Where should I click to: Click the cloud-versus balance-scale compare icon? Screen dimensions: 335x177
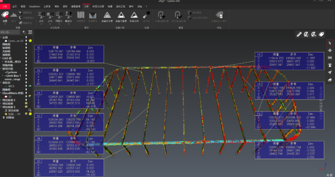50,15
